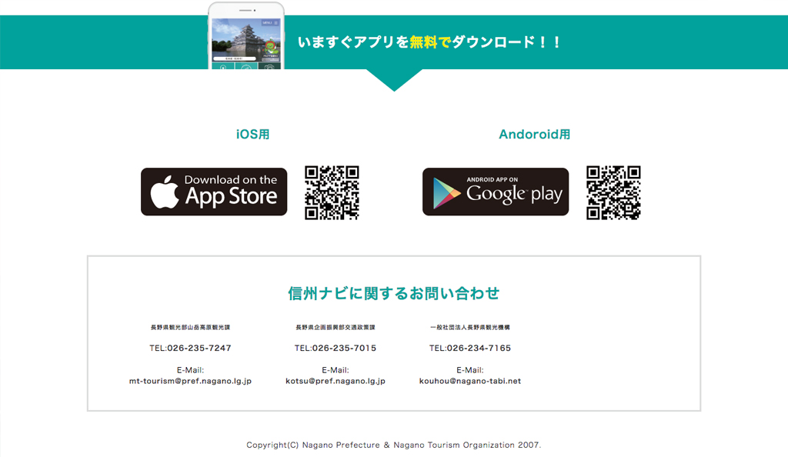Click phone number TEL:026-235-7015
The height and width of the screenshot is (457, 788).
tap(336, 348)
